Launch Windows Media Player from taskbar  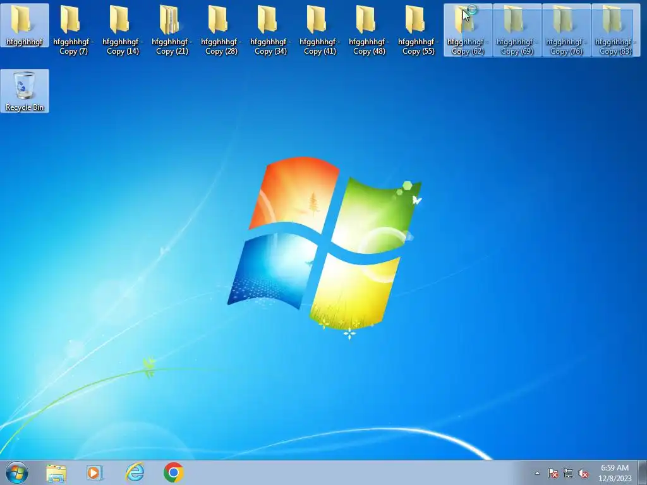(x=95, y=472)
